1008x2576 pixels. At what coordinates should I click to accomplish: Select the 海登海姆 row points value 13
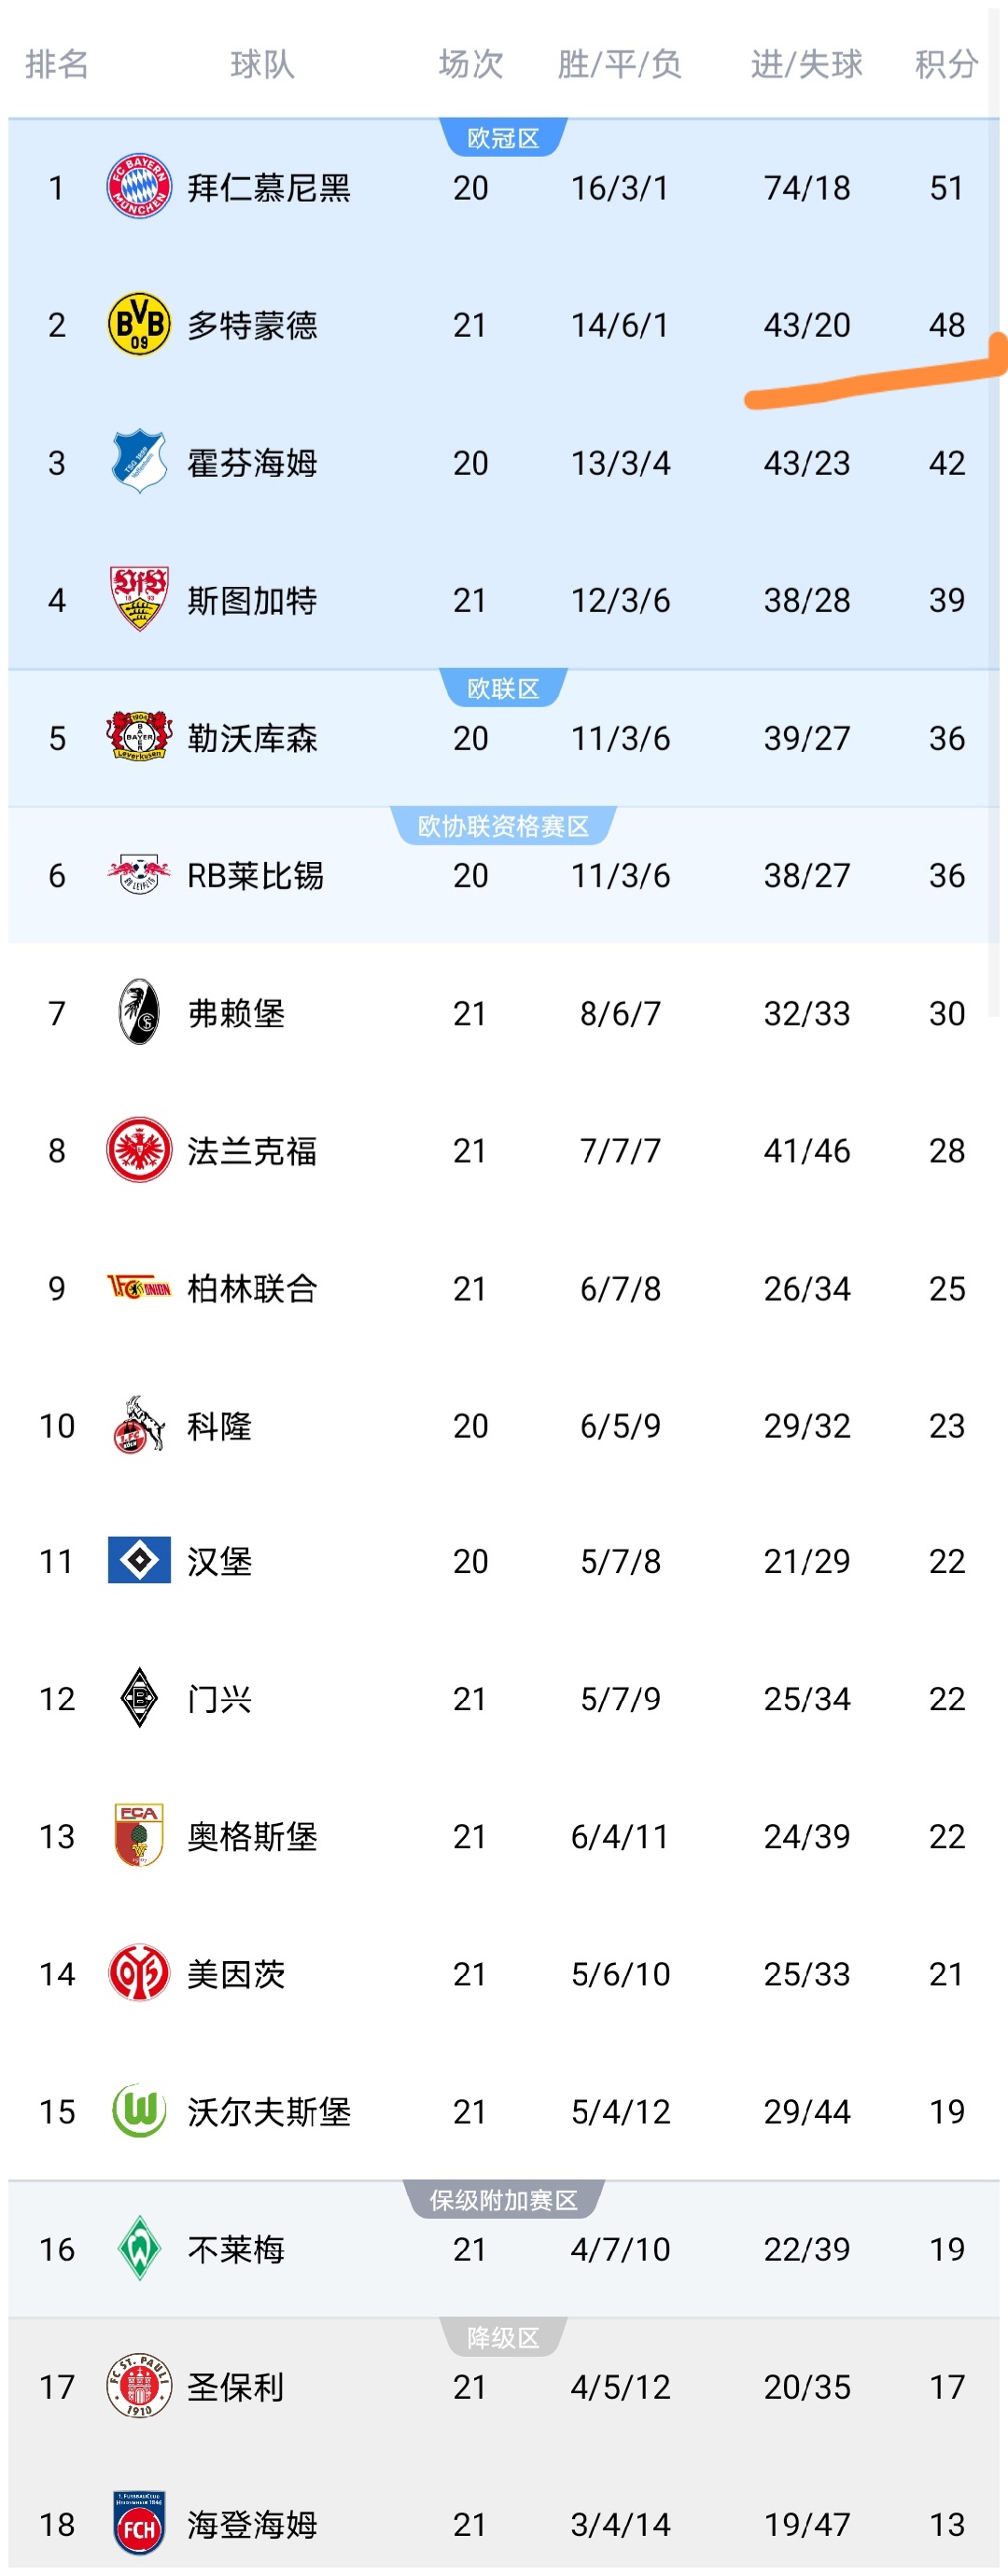pyautogui.click(x=946, y=2525)
